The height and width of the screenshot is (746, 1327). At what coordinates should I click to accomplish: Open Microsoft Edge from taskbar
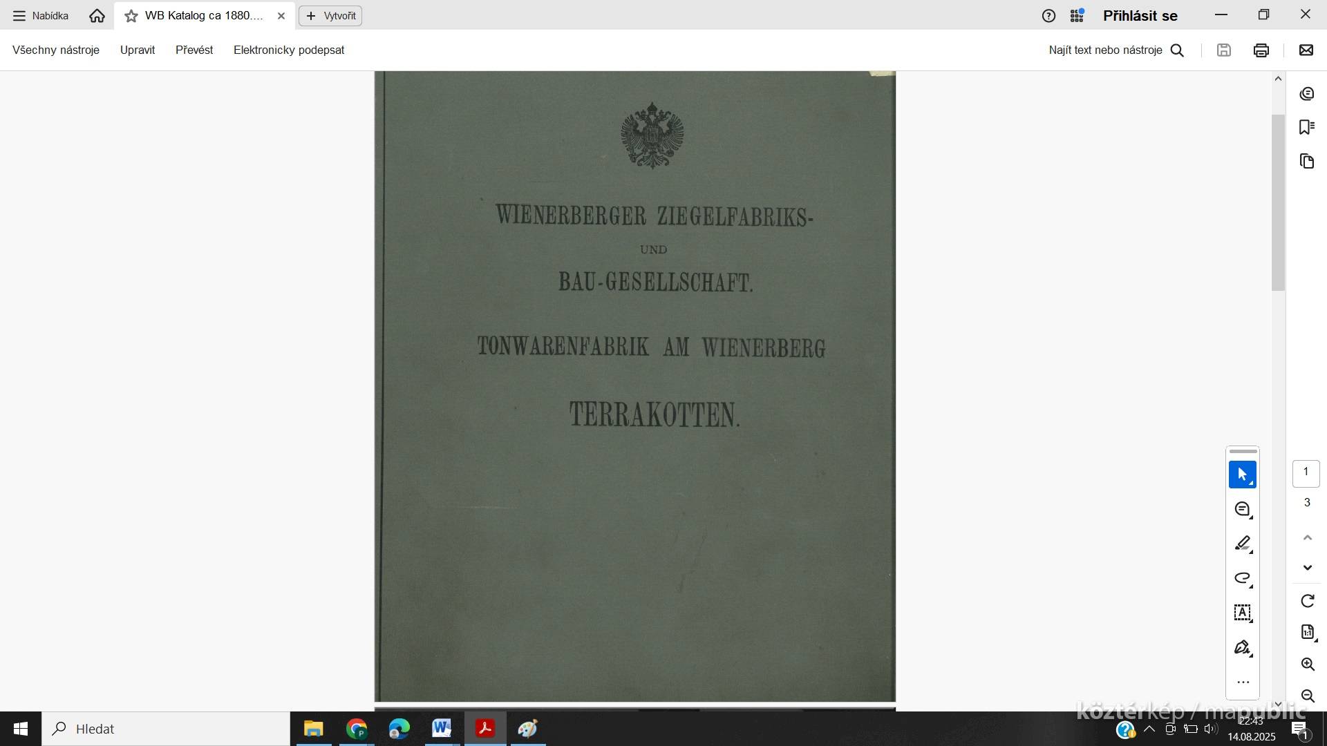point(399,729)
